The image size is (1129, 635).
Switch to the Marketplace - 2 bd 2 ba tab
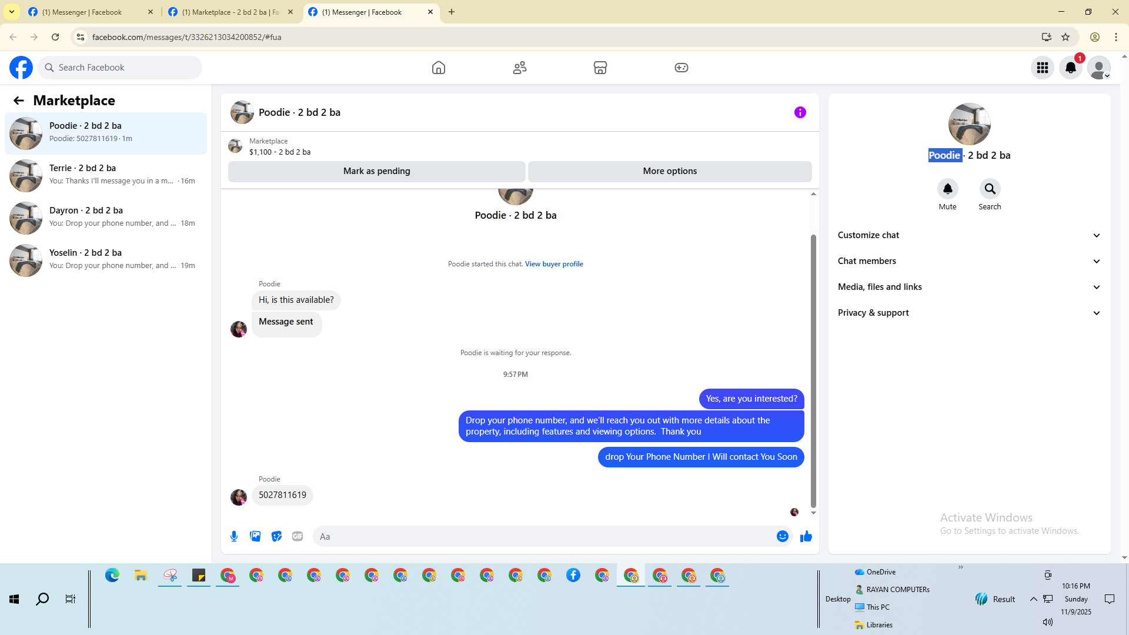pyautogui.click(x=229, y=12)
